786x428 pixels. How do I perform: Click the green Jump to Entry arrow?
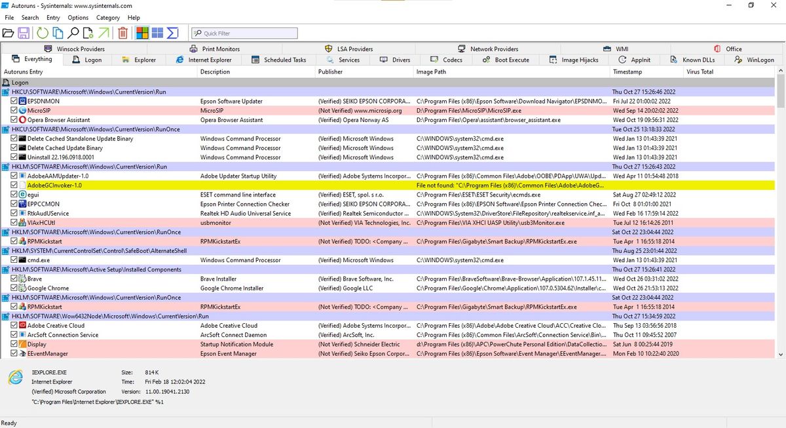(103, 33)
